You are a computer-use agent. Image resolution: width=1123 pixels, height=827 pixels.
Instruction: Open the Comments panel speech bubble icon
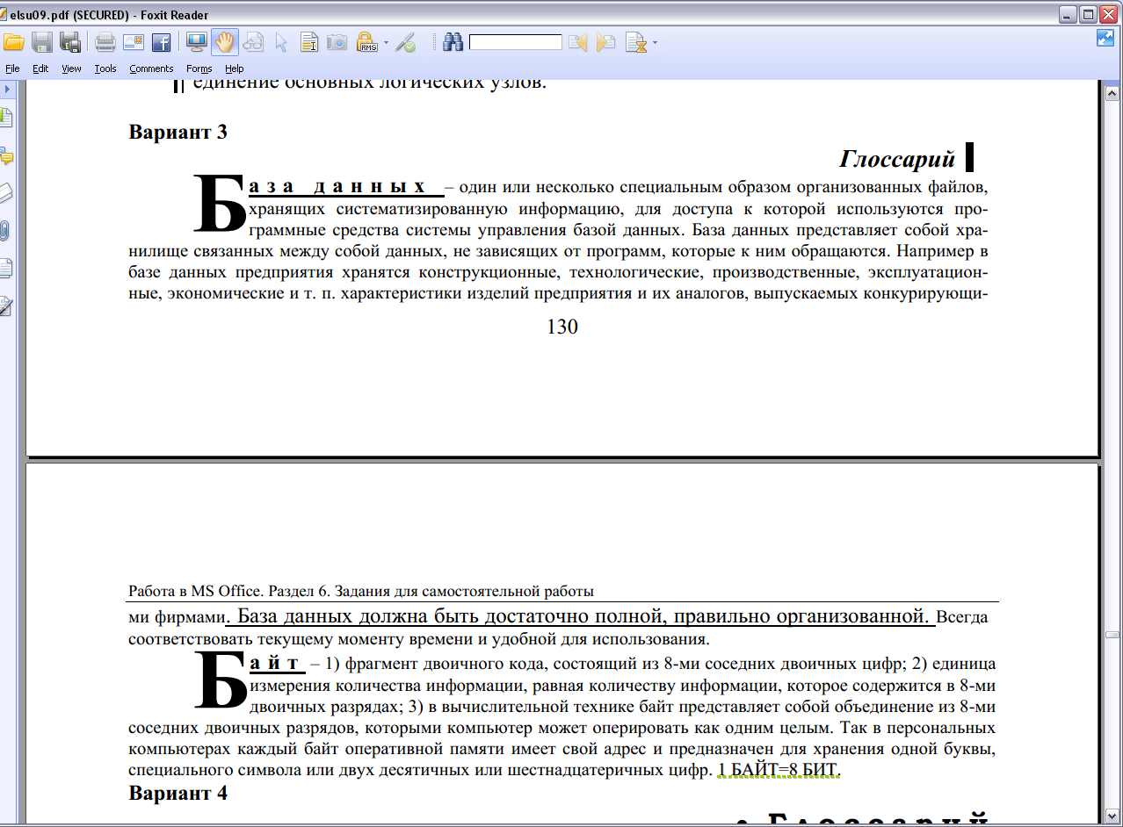pyautogui.click(x=6, y=156)
